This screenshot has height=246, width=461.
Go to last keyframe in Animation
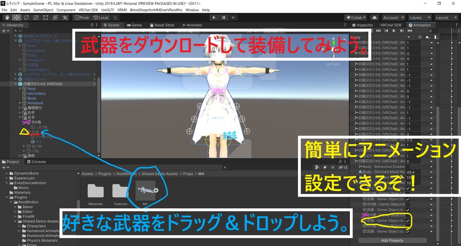[410, 31]
